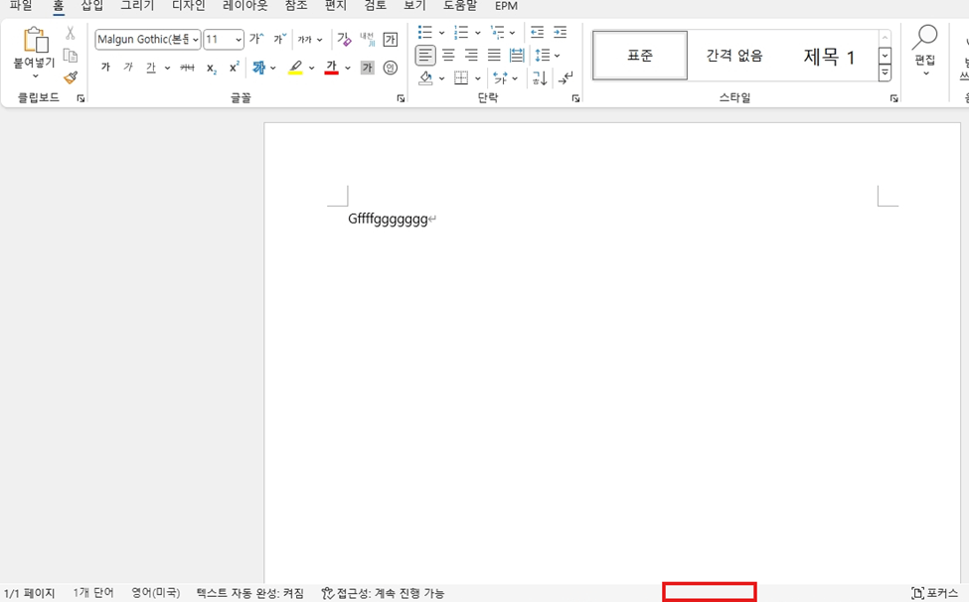This screenshot has width=969, height=602.
Task: Increase the paragraph indent
Action: (560, 32)
